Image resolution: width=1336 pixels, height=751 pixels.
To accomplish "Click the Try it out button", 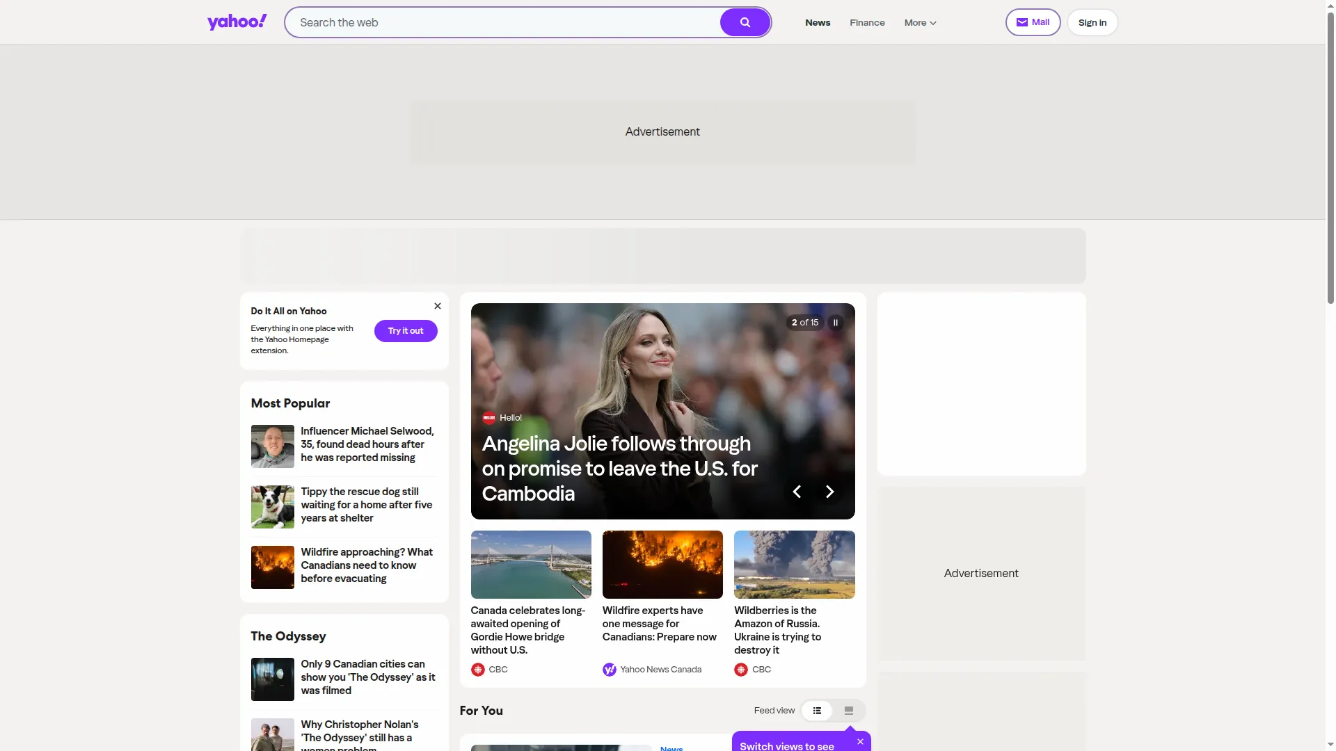I will click(x=406, y=331).
